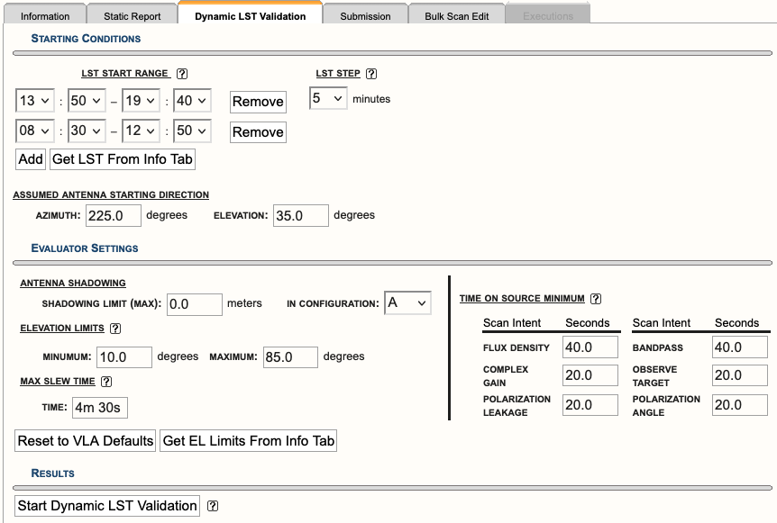
Task: Click help icon next to Max Slew Time
Action: tap(106, 382)
